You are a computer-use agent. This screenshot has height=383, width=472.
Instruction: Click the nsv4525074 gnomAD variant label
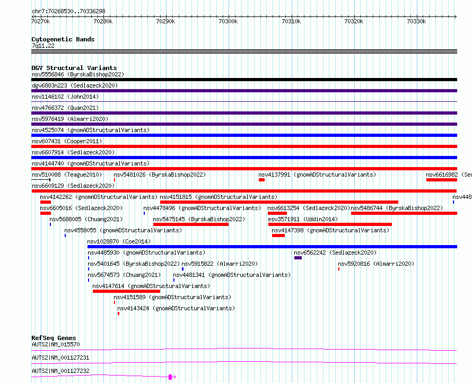tap(91, 130)
